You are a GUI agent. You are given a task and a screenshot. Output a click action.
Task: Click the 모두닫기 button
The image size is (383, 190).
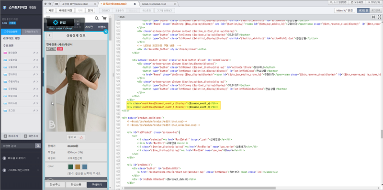tap(374, 2)
